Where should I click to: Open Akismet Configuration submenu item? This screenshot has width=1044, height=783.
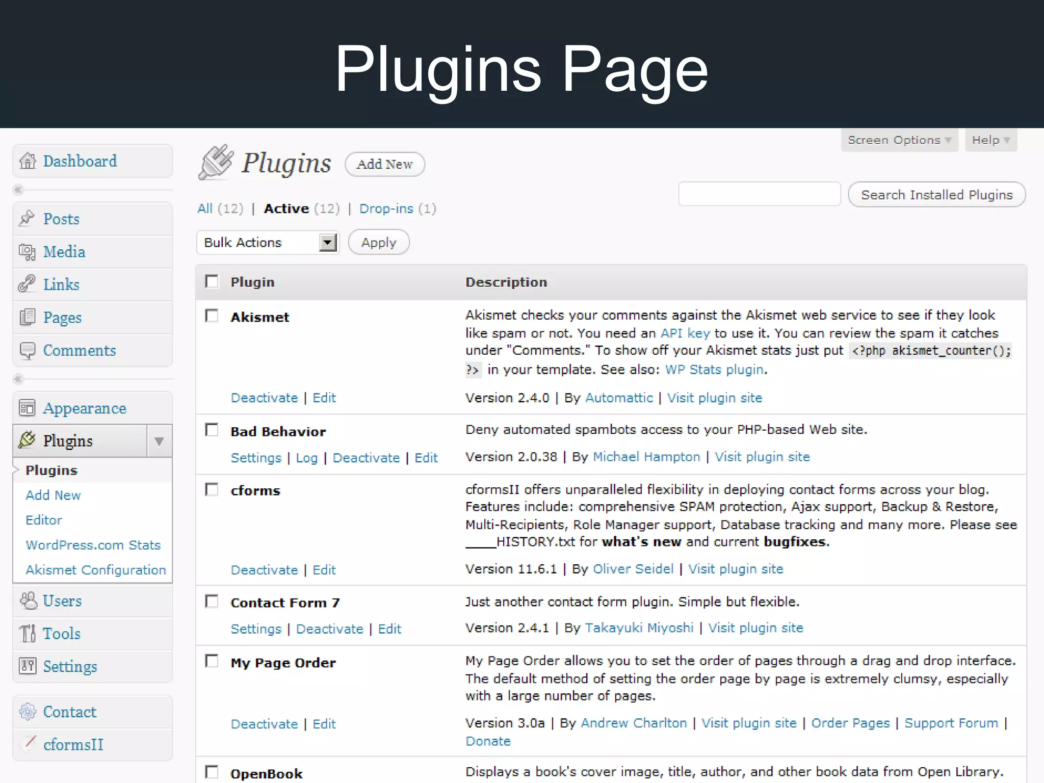coord(96,570)
